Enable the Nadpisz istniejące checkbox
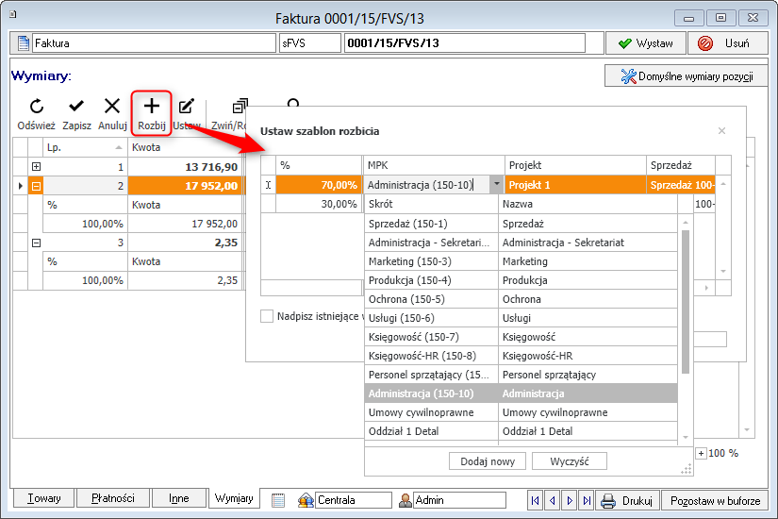 [267, 316]
